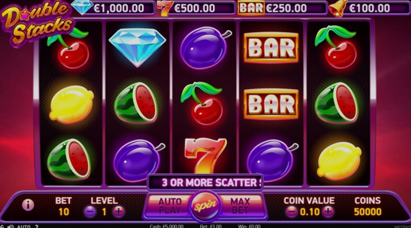This screenshot has height=228, width=411.
Task: Click the diamond symbol on reel two
Action: point(137,47)
